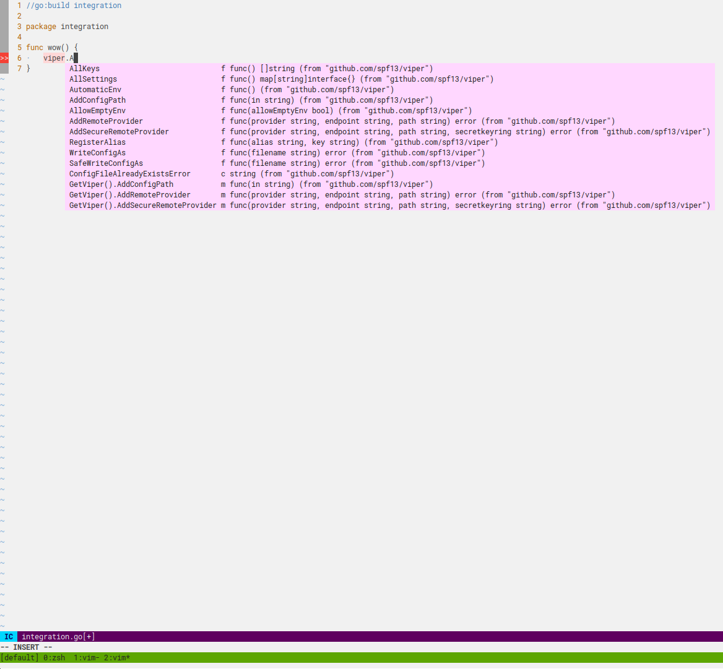Viewport: 723px width, 669px height.
Task: Select AllKeys completion entry
Action: [389, 69]
